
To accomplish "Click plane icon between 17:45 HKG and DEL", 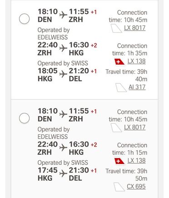I will click(63, 173).
